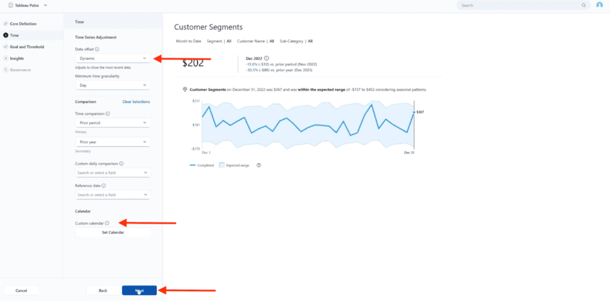Open the user profile avatar
610x301 pixels.
[x=599, y=5]
